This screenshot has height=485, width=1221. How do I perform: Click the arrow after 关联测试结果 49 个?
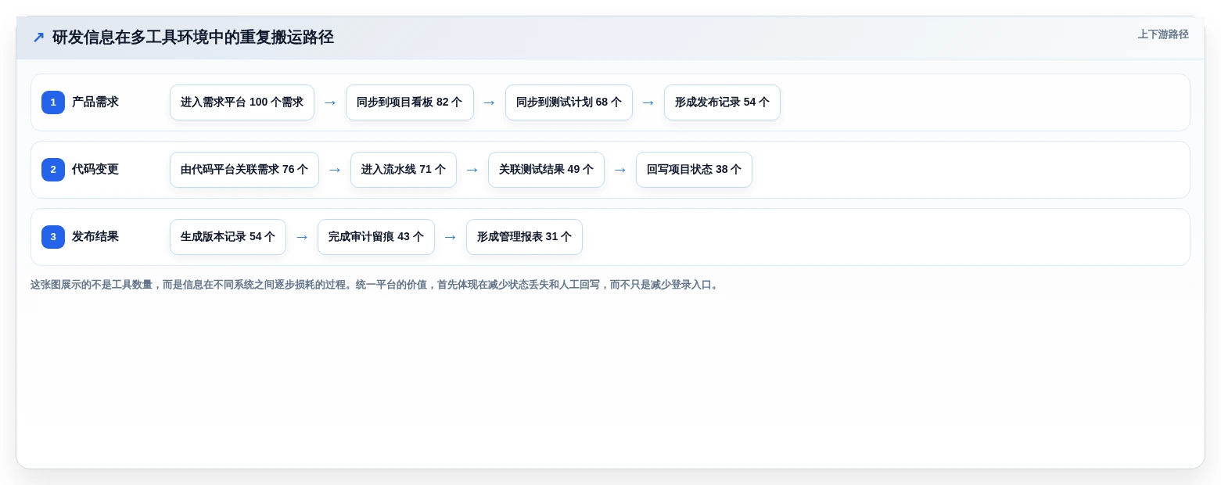pos(620,170)
